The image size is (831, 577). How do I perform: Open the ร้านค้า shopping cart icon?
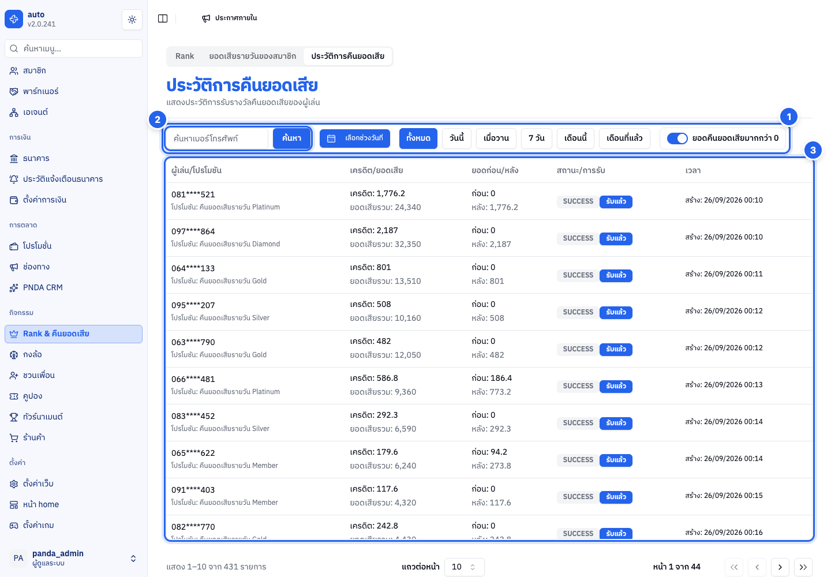pyautogui.click(x=14, y=438)
